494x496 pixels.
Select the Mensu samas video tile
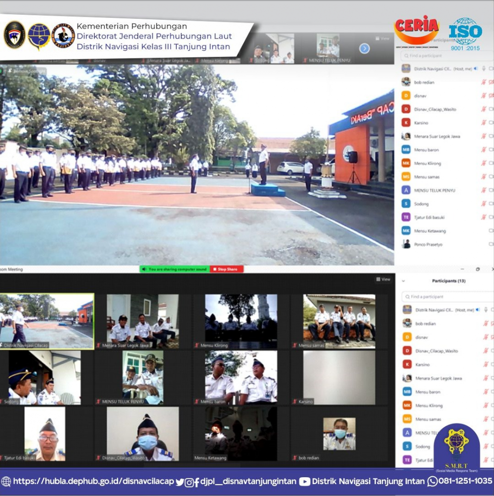[x=339, y=321]
